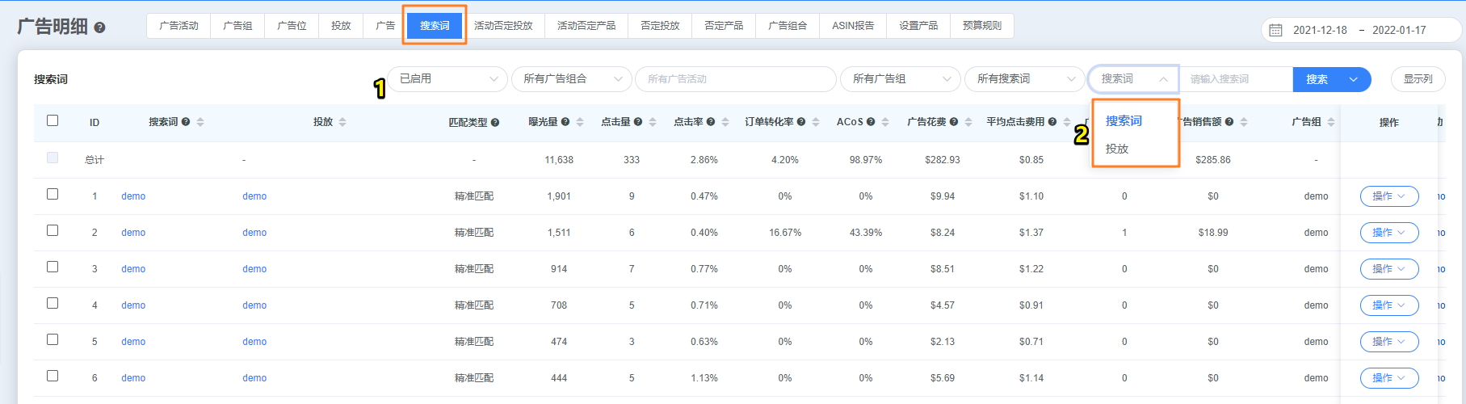Click the sort arrows on 投放 column
The image size is (1466, 404).
tap(342, 122)
